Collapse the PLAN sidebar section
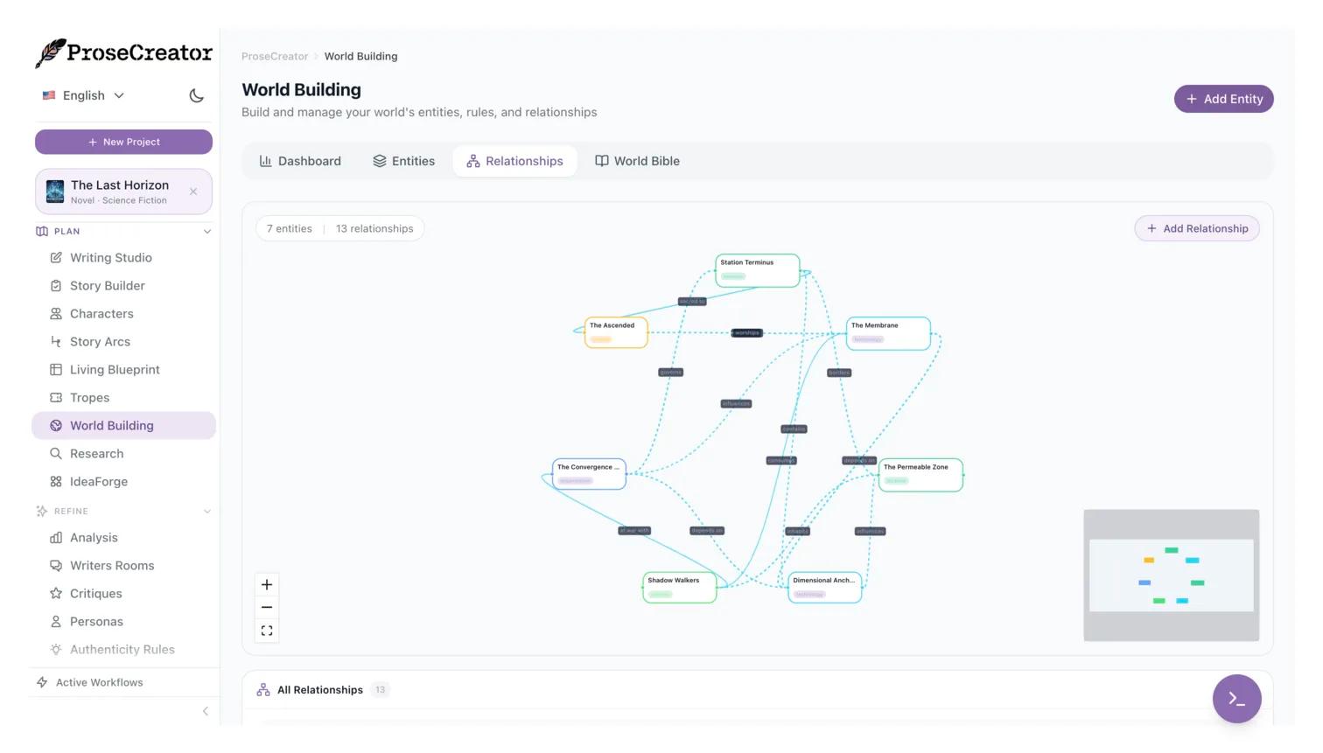This screenshot has width=1323, height=753. (x=207, y=232)
